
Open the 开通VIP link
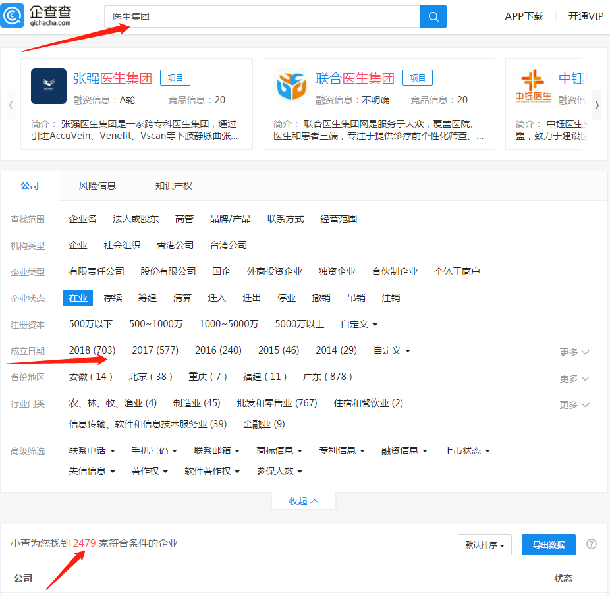[x=586, y=16]
